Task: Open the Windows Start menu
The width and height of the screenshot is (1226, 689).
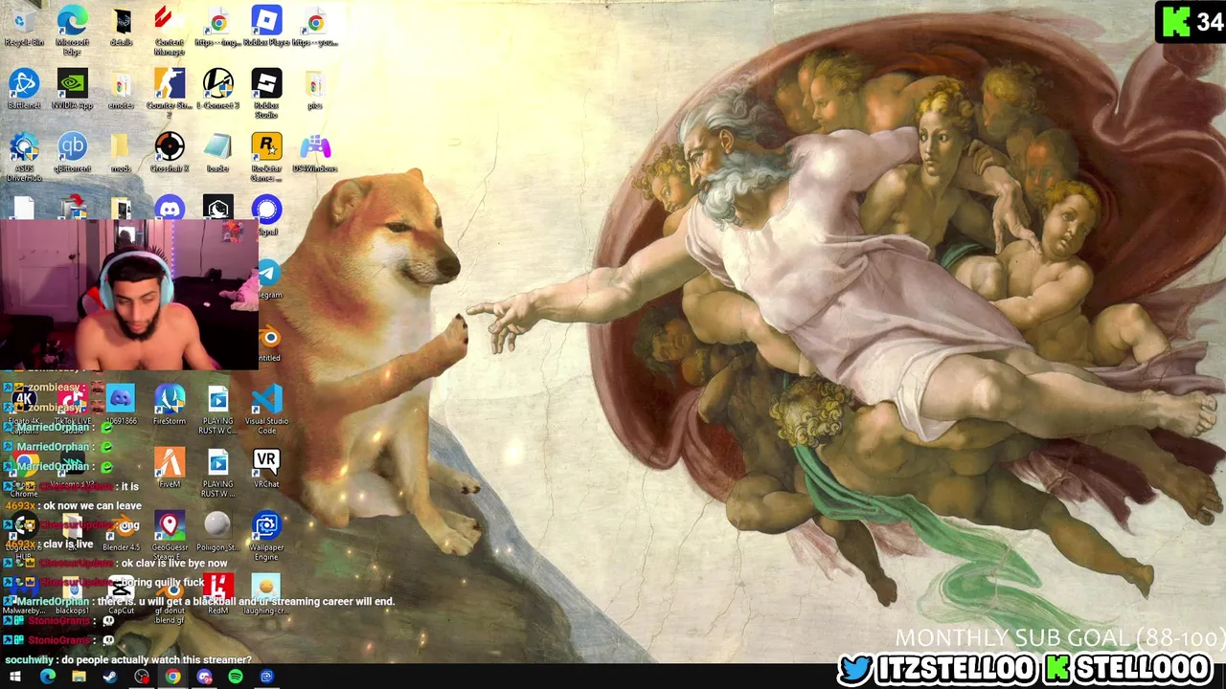Action: (x=15, y=677)
